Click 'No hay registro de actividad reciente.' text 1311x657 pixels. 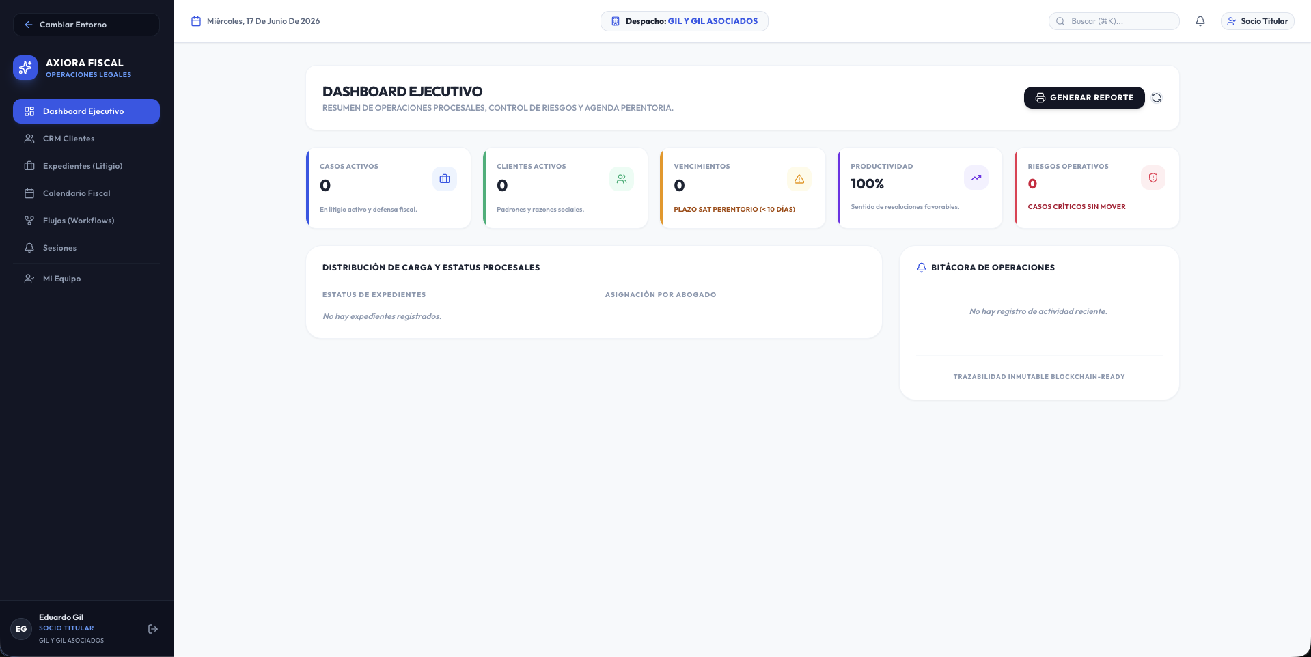click(1038, 311)
